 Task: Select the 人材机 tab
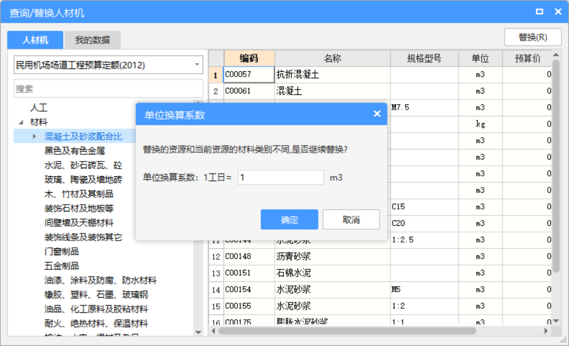tap(35, 40)
